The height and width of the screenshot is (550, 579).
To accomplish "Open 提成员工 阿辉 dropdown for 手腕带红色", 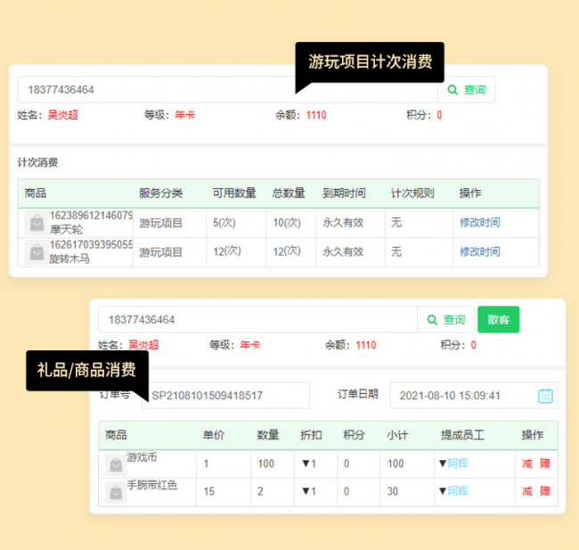I will pos(453,491).
